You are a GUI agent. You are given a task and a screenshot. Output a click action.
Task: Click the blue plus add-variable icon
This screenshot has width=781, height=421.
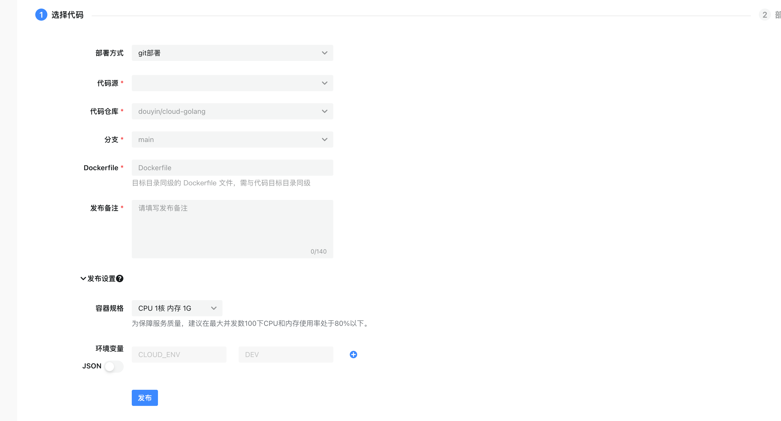point(353,354)
